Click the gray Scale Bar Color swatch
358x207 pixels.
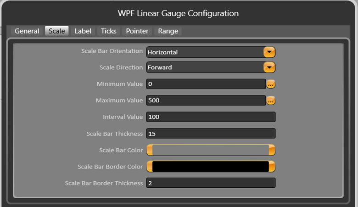coord(210,150)
